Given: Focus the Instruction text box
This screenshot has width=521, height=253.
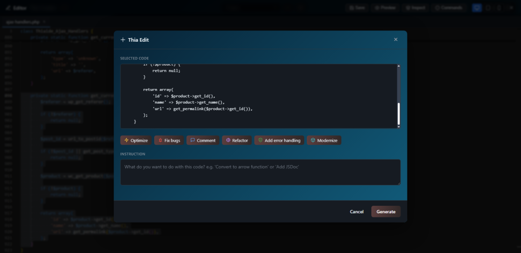Looking at the screenshot, I should 260,172.
